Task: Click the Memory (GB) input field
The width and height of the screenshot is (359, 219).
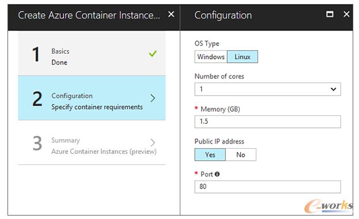Action: pos(267,122)
